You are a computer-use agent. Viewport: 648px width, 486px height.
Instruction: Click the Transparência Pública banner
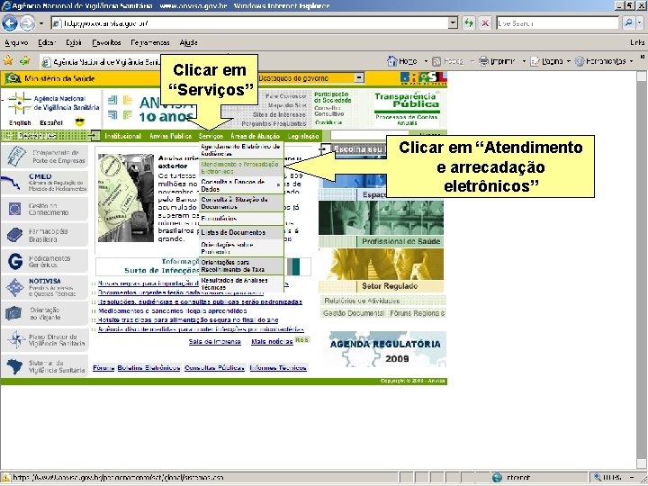(x=407, y=109)
